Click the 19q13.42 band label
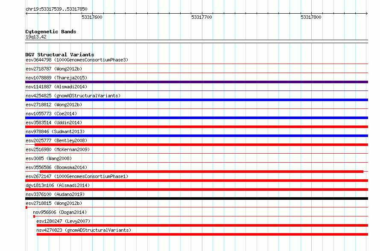This screenshot has width=380, height=251. click(x=36, y=37)
